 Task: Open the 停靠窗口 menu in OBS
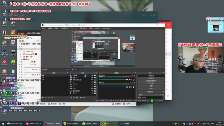65,28
